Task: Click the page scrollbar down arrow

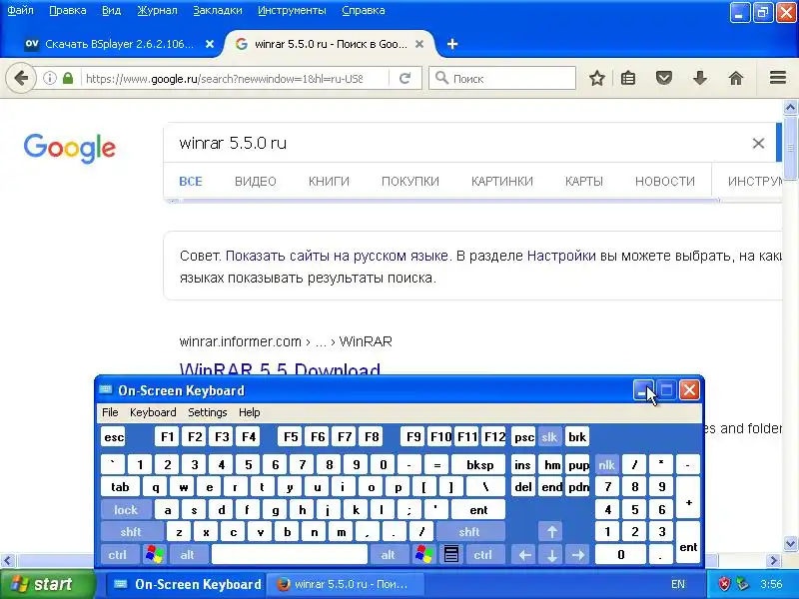Action: (790, 543)
